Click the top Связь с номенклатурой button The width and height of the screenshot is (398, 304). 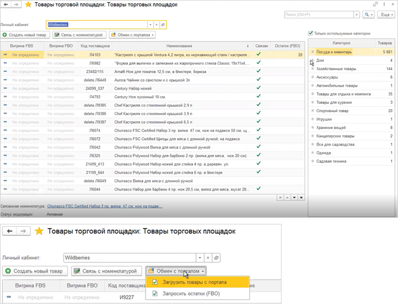[x=79, y=35]
